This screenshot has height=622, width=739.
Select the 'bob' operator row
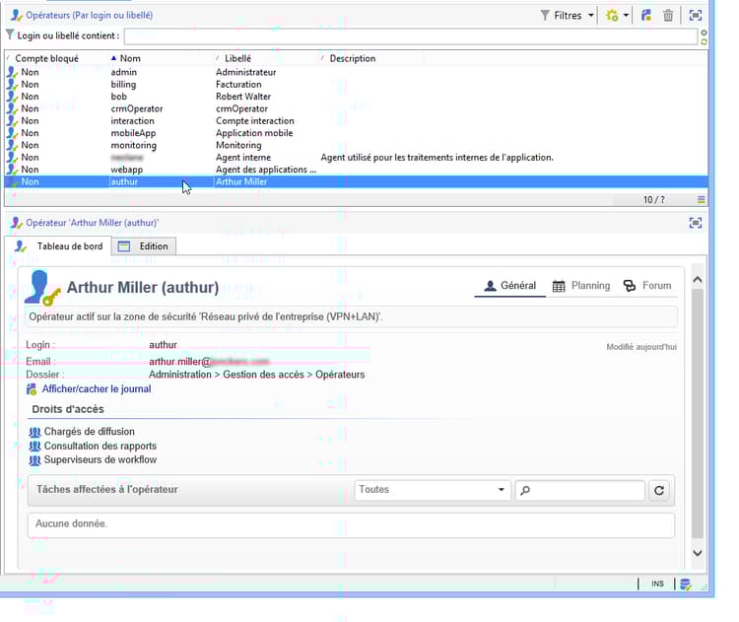pos(356,97)
